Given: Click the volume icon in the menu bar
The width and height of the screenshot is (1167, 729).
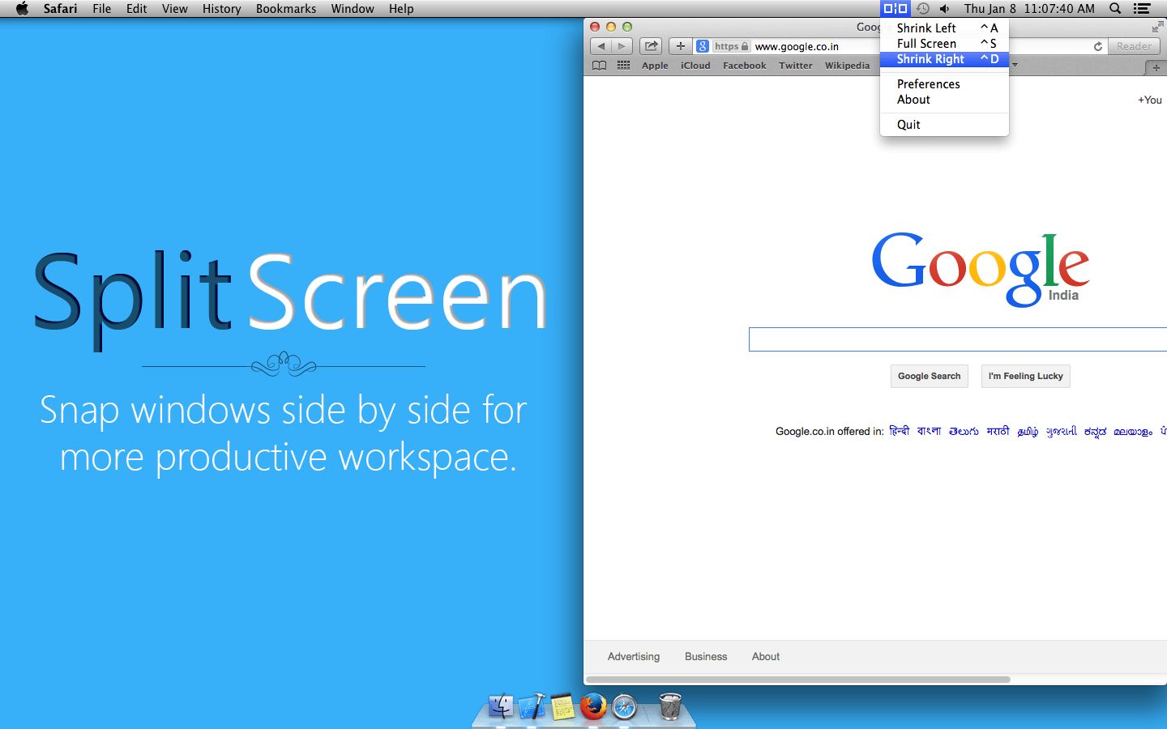Looking at the screenshot, I should 944,9.
